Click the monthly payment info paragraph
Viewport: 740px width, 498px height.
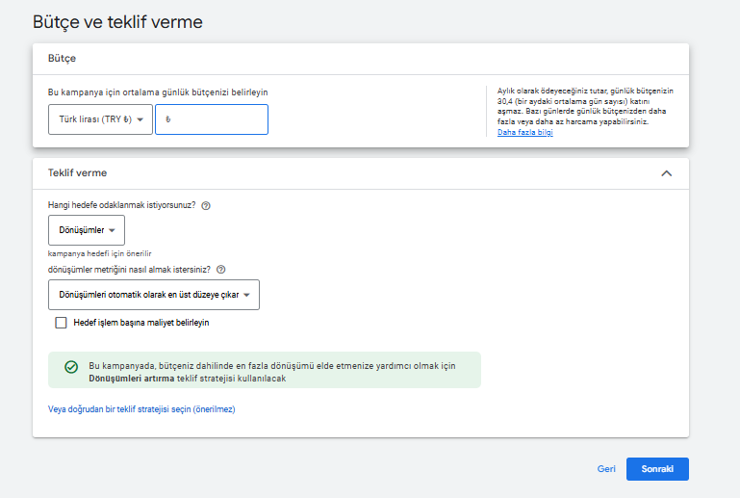(x=585, y=106)
